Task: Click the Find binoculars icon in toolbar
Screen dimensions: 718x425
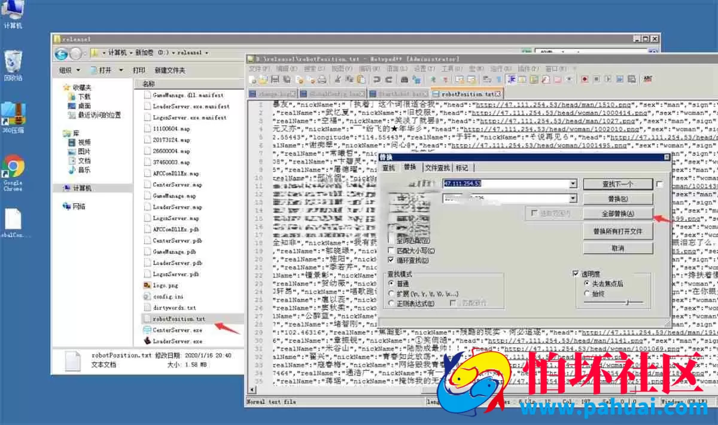Action: pyautogui.click(x=404, y=80)
